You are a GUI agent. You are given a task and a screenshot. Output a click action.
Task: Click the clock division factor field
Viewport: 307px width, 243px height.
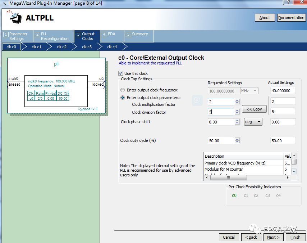[220, 112]
